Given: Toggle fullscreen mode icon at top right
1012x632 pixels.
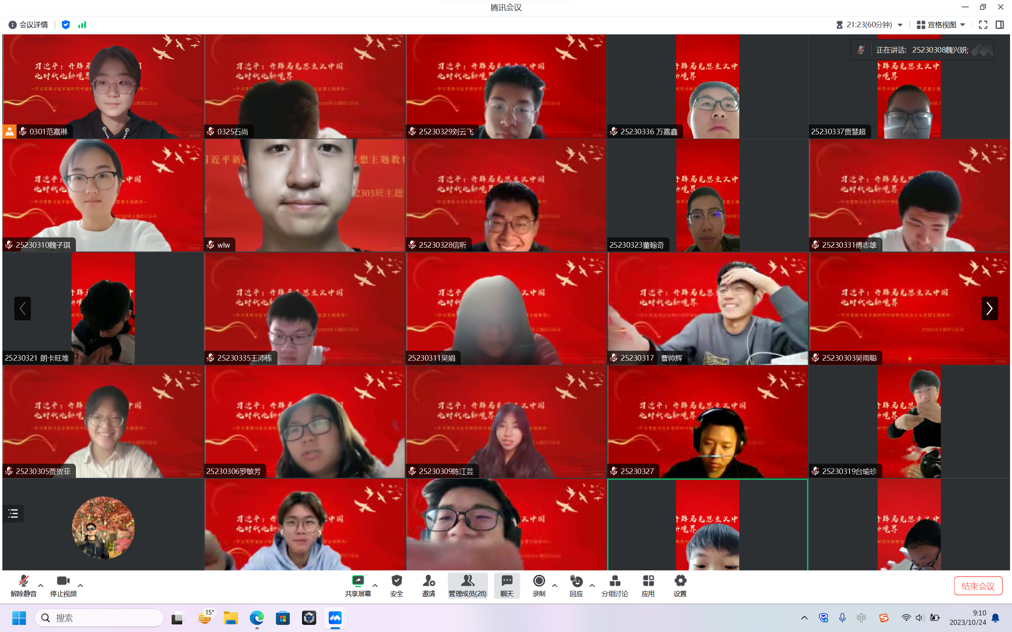Looking at the screenshot, I should 983,24.
